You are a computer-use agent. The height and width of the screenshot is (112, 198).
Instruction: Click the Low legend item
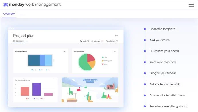[48, 70]
